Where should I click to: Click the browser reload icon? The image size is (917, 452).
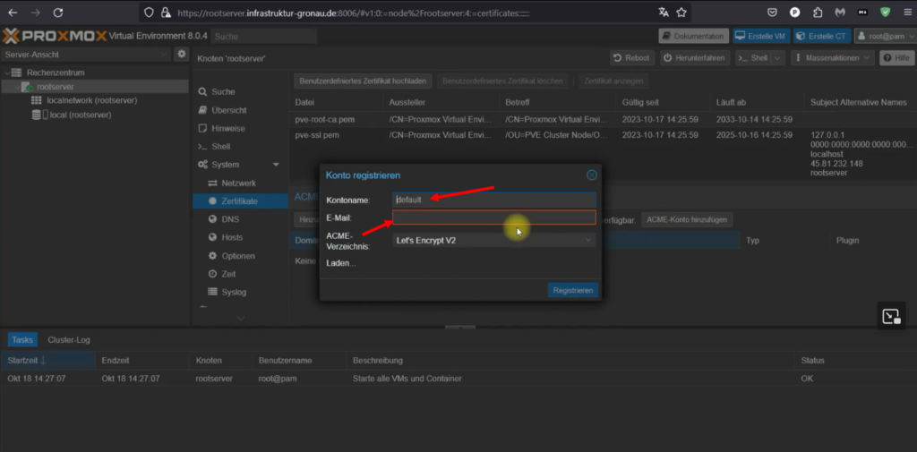(58, 13)
